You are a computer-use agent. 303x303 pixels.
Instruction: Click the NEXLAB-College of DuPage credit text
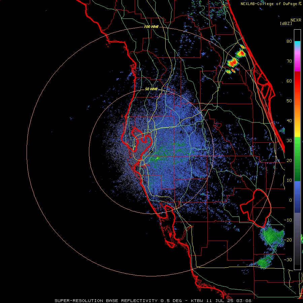tap(269, 4)
